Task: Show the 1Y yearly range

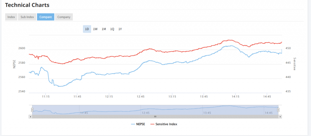Action: [120, 29]
